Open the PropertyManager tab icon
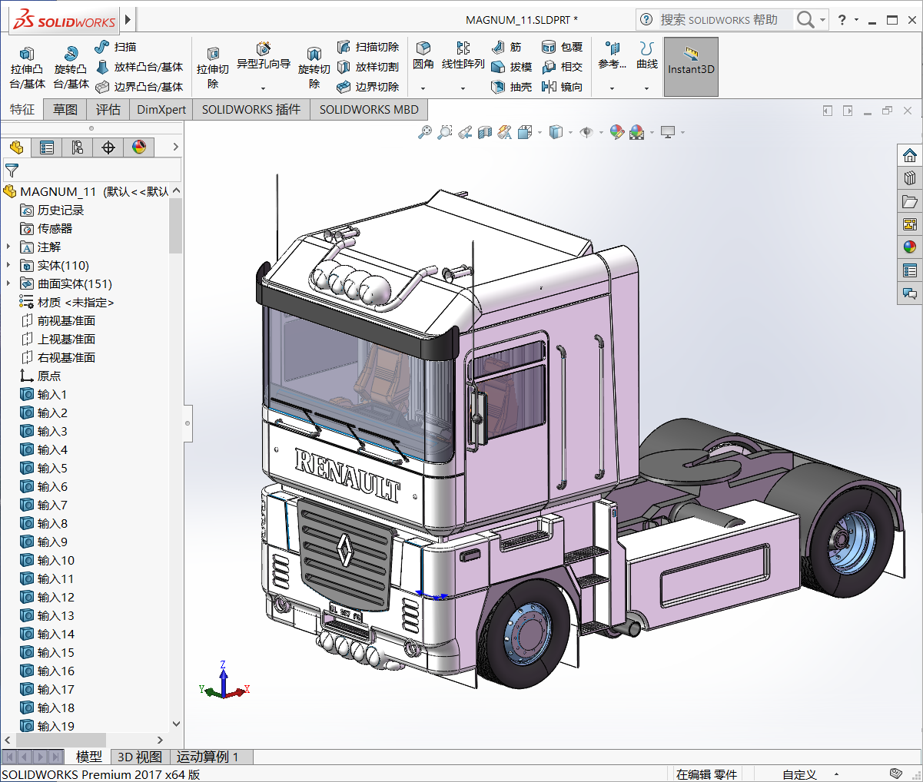 [x=47, y=147]
